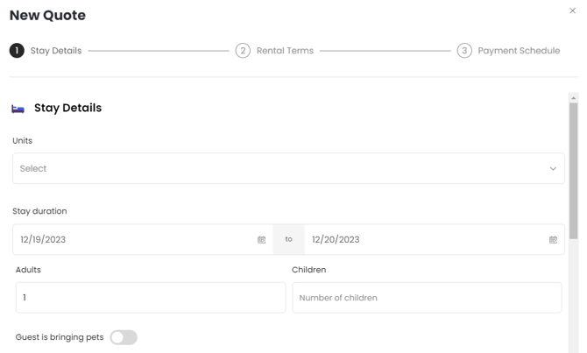Focus the Number of children field
The height and width of the screenshot is (353, 587).
click(x=427, y=298)
